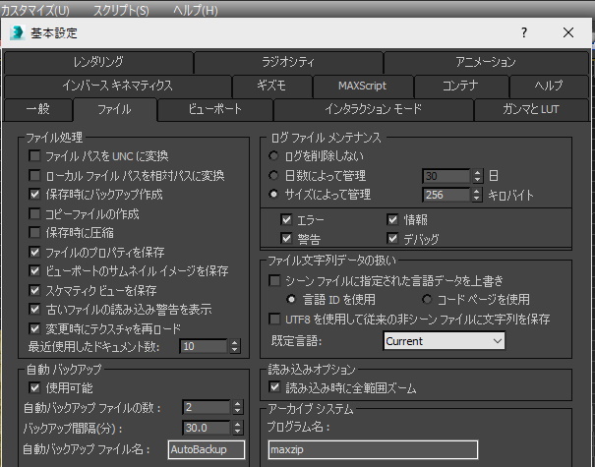Enable シーン ファイルに指定された言語データを上書き checkbox
The image size is (595, 467).
(274, 281)
